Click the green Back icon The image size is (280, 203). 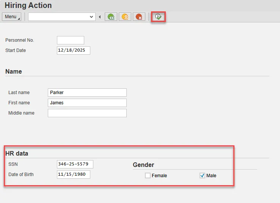click(x=111, y=17)
